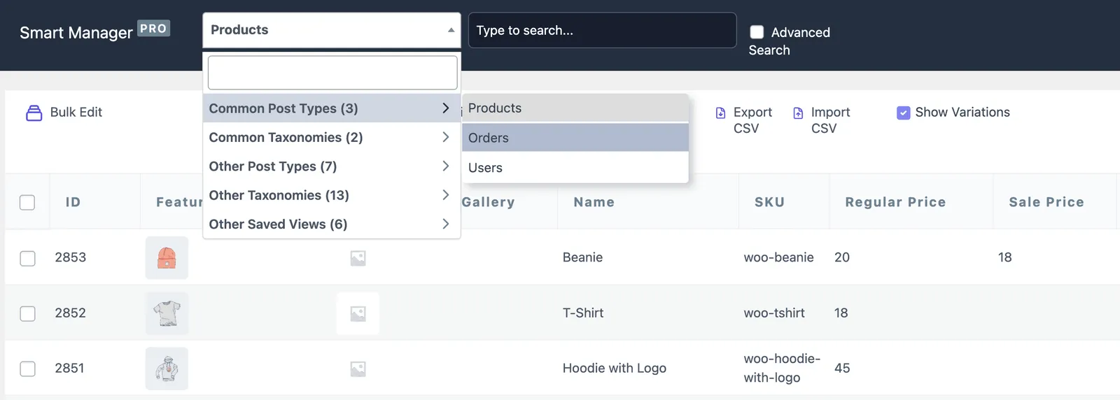The image size is (1120, 400).
Task: Open the T-Shirt featured image thumbnail
Action: 167,313
